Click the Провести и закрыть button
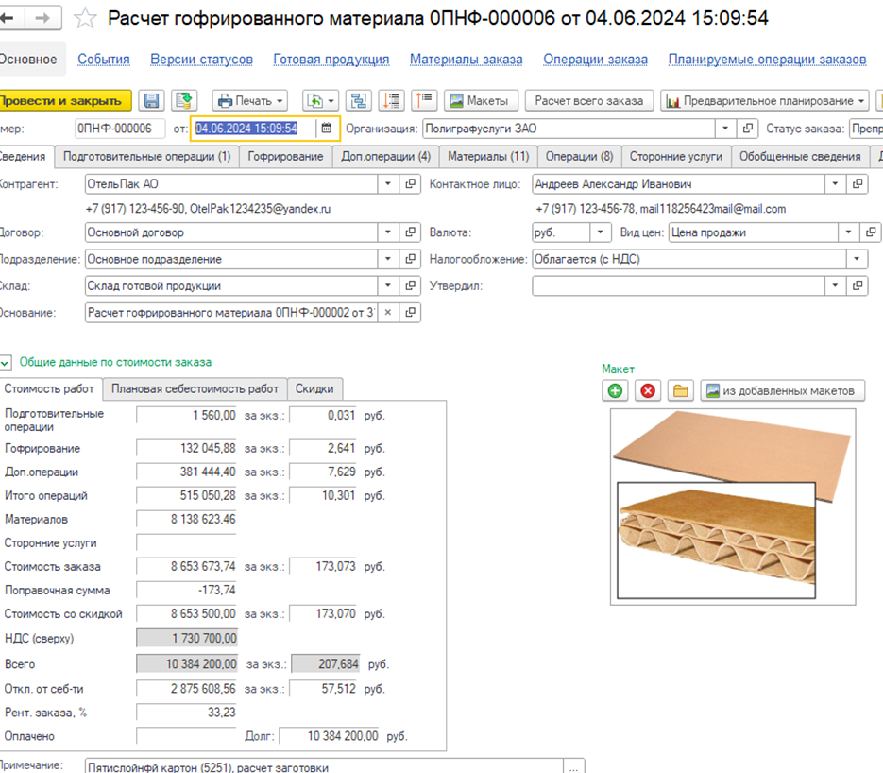Image resolution: width=883 pixels, height=773 pixels. click(62, 101)
